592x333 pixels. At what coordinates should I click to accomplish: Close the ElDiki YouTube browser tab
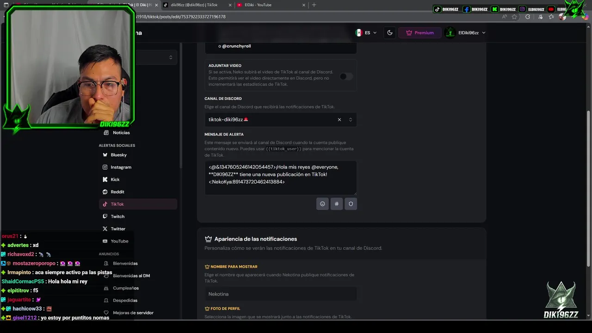tap(304, 5)
